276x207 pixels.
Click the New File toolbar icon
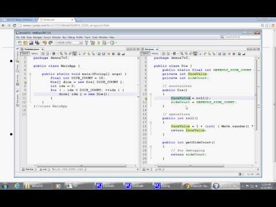coord(20,43)
